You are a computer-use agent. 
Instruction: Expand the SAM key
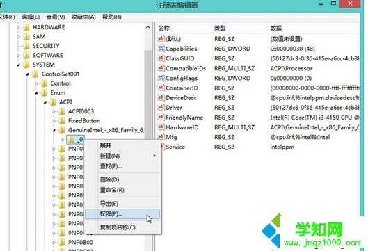[18, 37]
